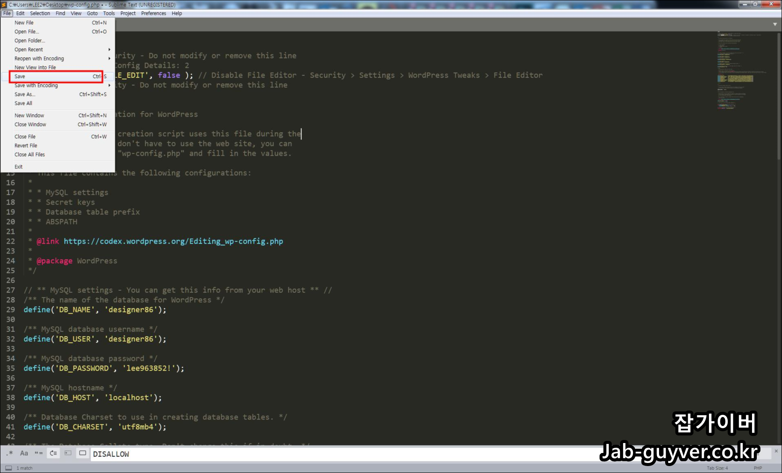Image resolution: width=782 pixels, height=473 pixels.
Task: Toggle whole word search option
Action: coord(39,453)
